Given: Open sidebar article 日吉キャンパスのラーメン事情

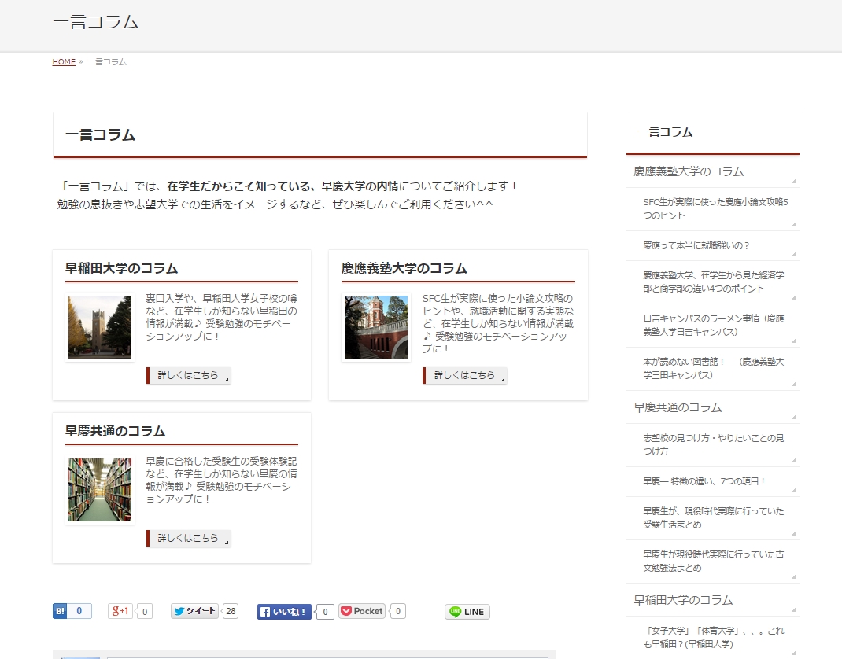Looking at the screenshot, I should coord(713,326).
